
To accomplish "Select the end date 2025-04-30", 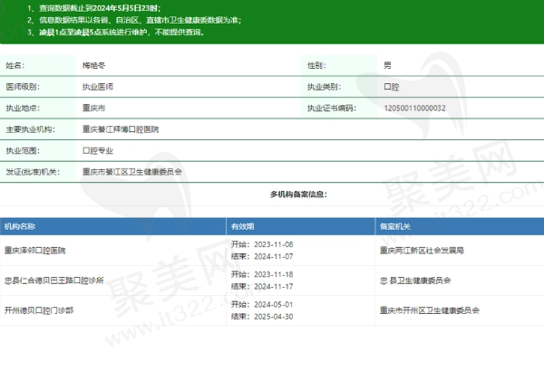I will point(274,317).
